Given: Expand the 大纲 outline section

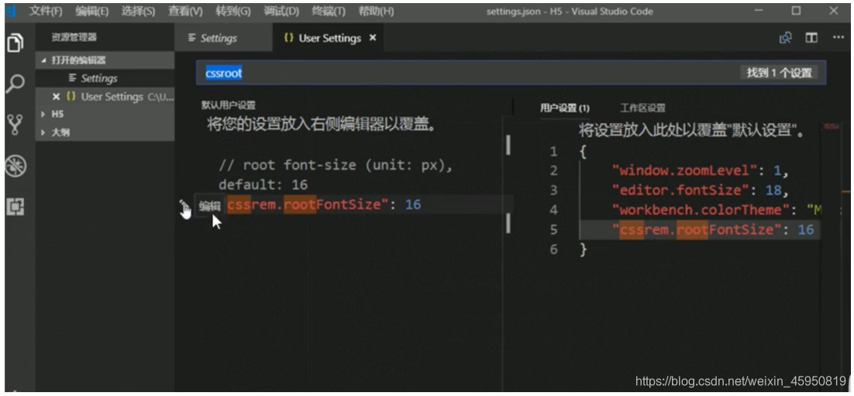Looking at the screenshot, I should 105,132.
